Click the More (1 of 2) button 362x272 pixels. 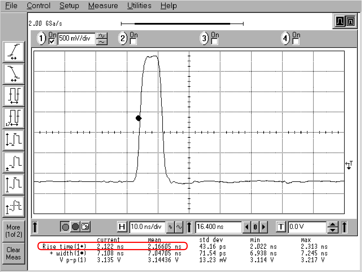[13, 231]
